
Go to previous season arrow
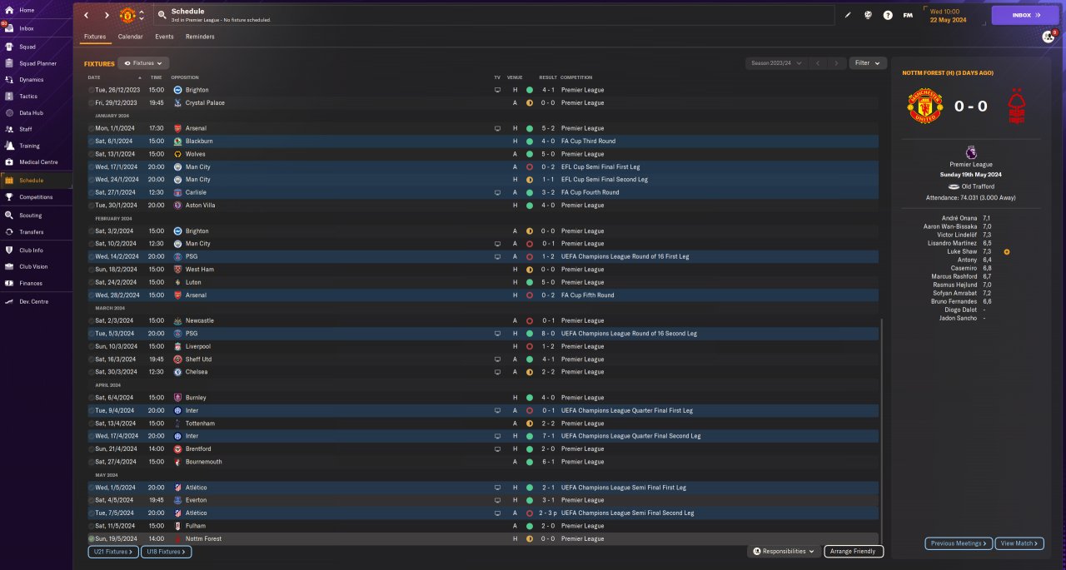pyautogui.click(x=818, y=62)
